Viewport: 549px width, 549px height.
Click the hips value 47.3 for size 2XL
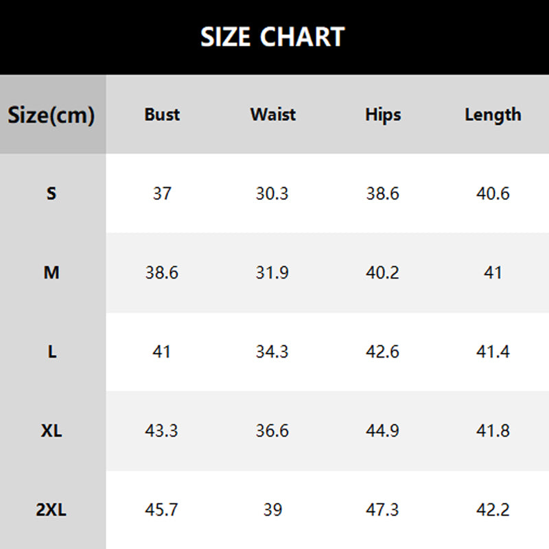coord(383,510)
